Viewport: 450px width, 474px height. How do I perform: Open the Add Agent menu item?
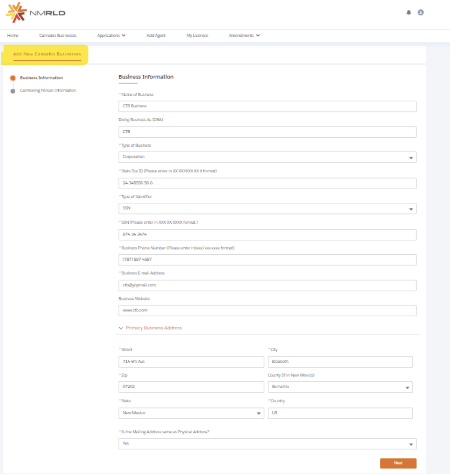click(156, 35)
